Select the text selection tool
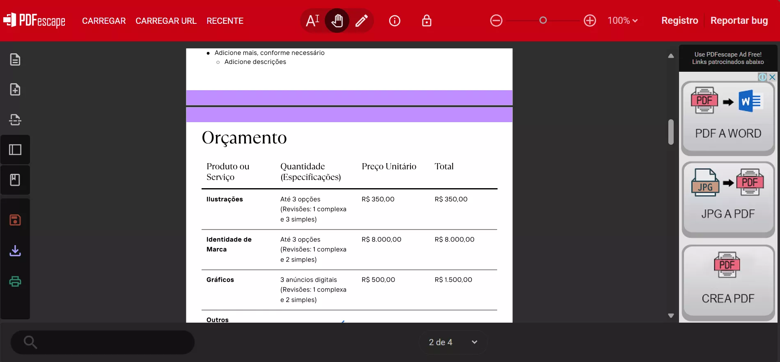Screen dimensions: 780x362 (312, 20)
